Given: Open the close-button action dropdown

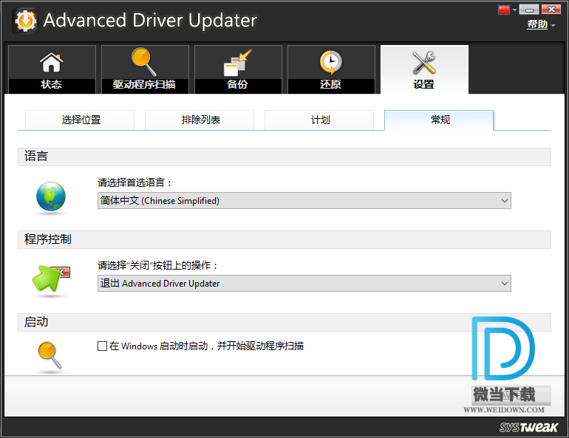Looking at the screenshot, I should (x=304, y=283).
